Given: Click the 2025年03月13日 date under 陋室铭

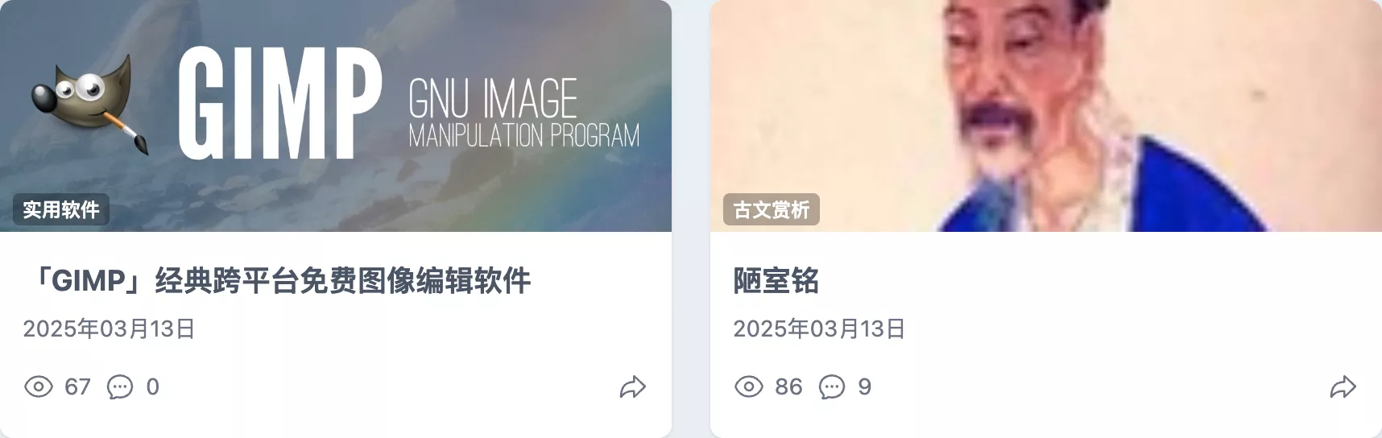Looking at the screenshot, I should coord(819,328).
